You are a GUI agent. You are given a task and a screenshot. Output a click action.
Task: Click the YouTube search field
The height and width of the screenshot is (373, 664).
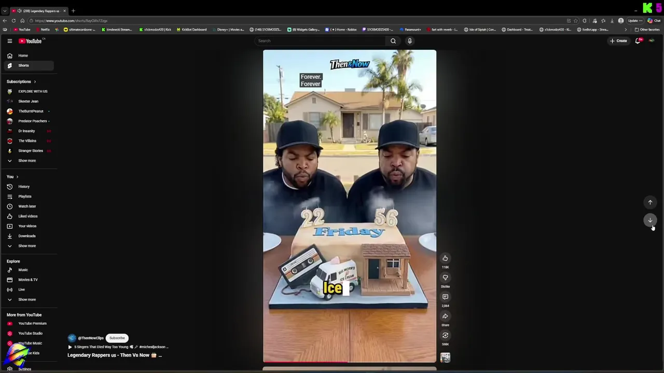(x=320, y=41)
